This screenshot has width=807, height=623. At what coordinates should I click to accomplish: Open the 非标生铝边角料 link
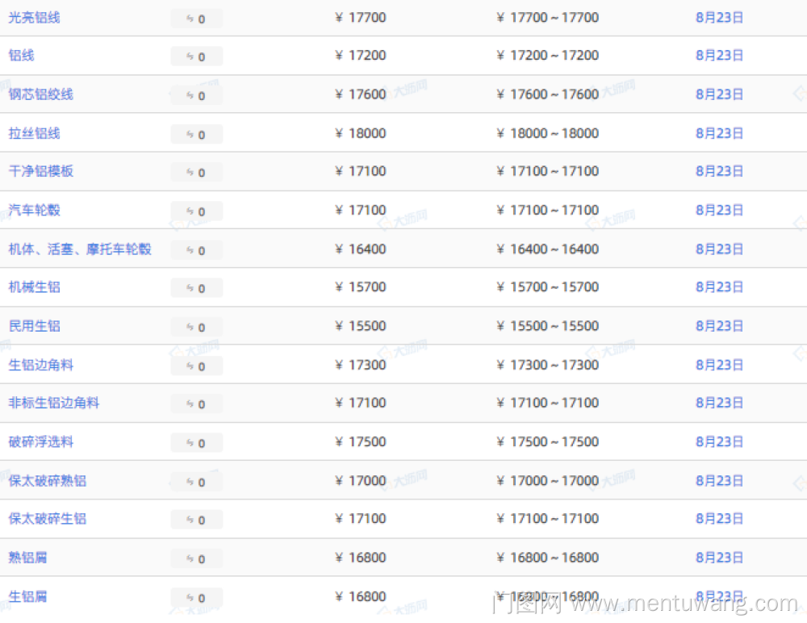pyautogui.click(x=54, y=403)
